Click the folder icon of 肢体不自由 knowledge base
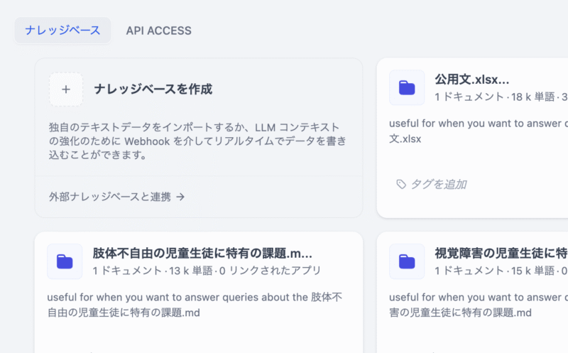The image size is (568, 353). [x=65, y=261]
